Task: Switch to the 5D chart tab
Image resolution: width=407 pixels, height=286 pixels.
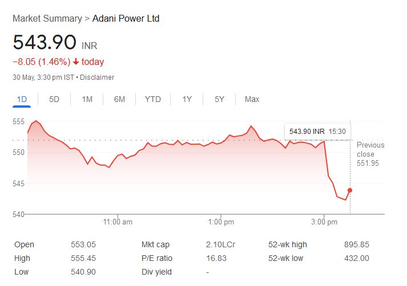Action: click(54, 99)
